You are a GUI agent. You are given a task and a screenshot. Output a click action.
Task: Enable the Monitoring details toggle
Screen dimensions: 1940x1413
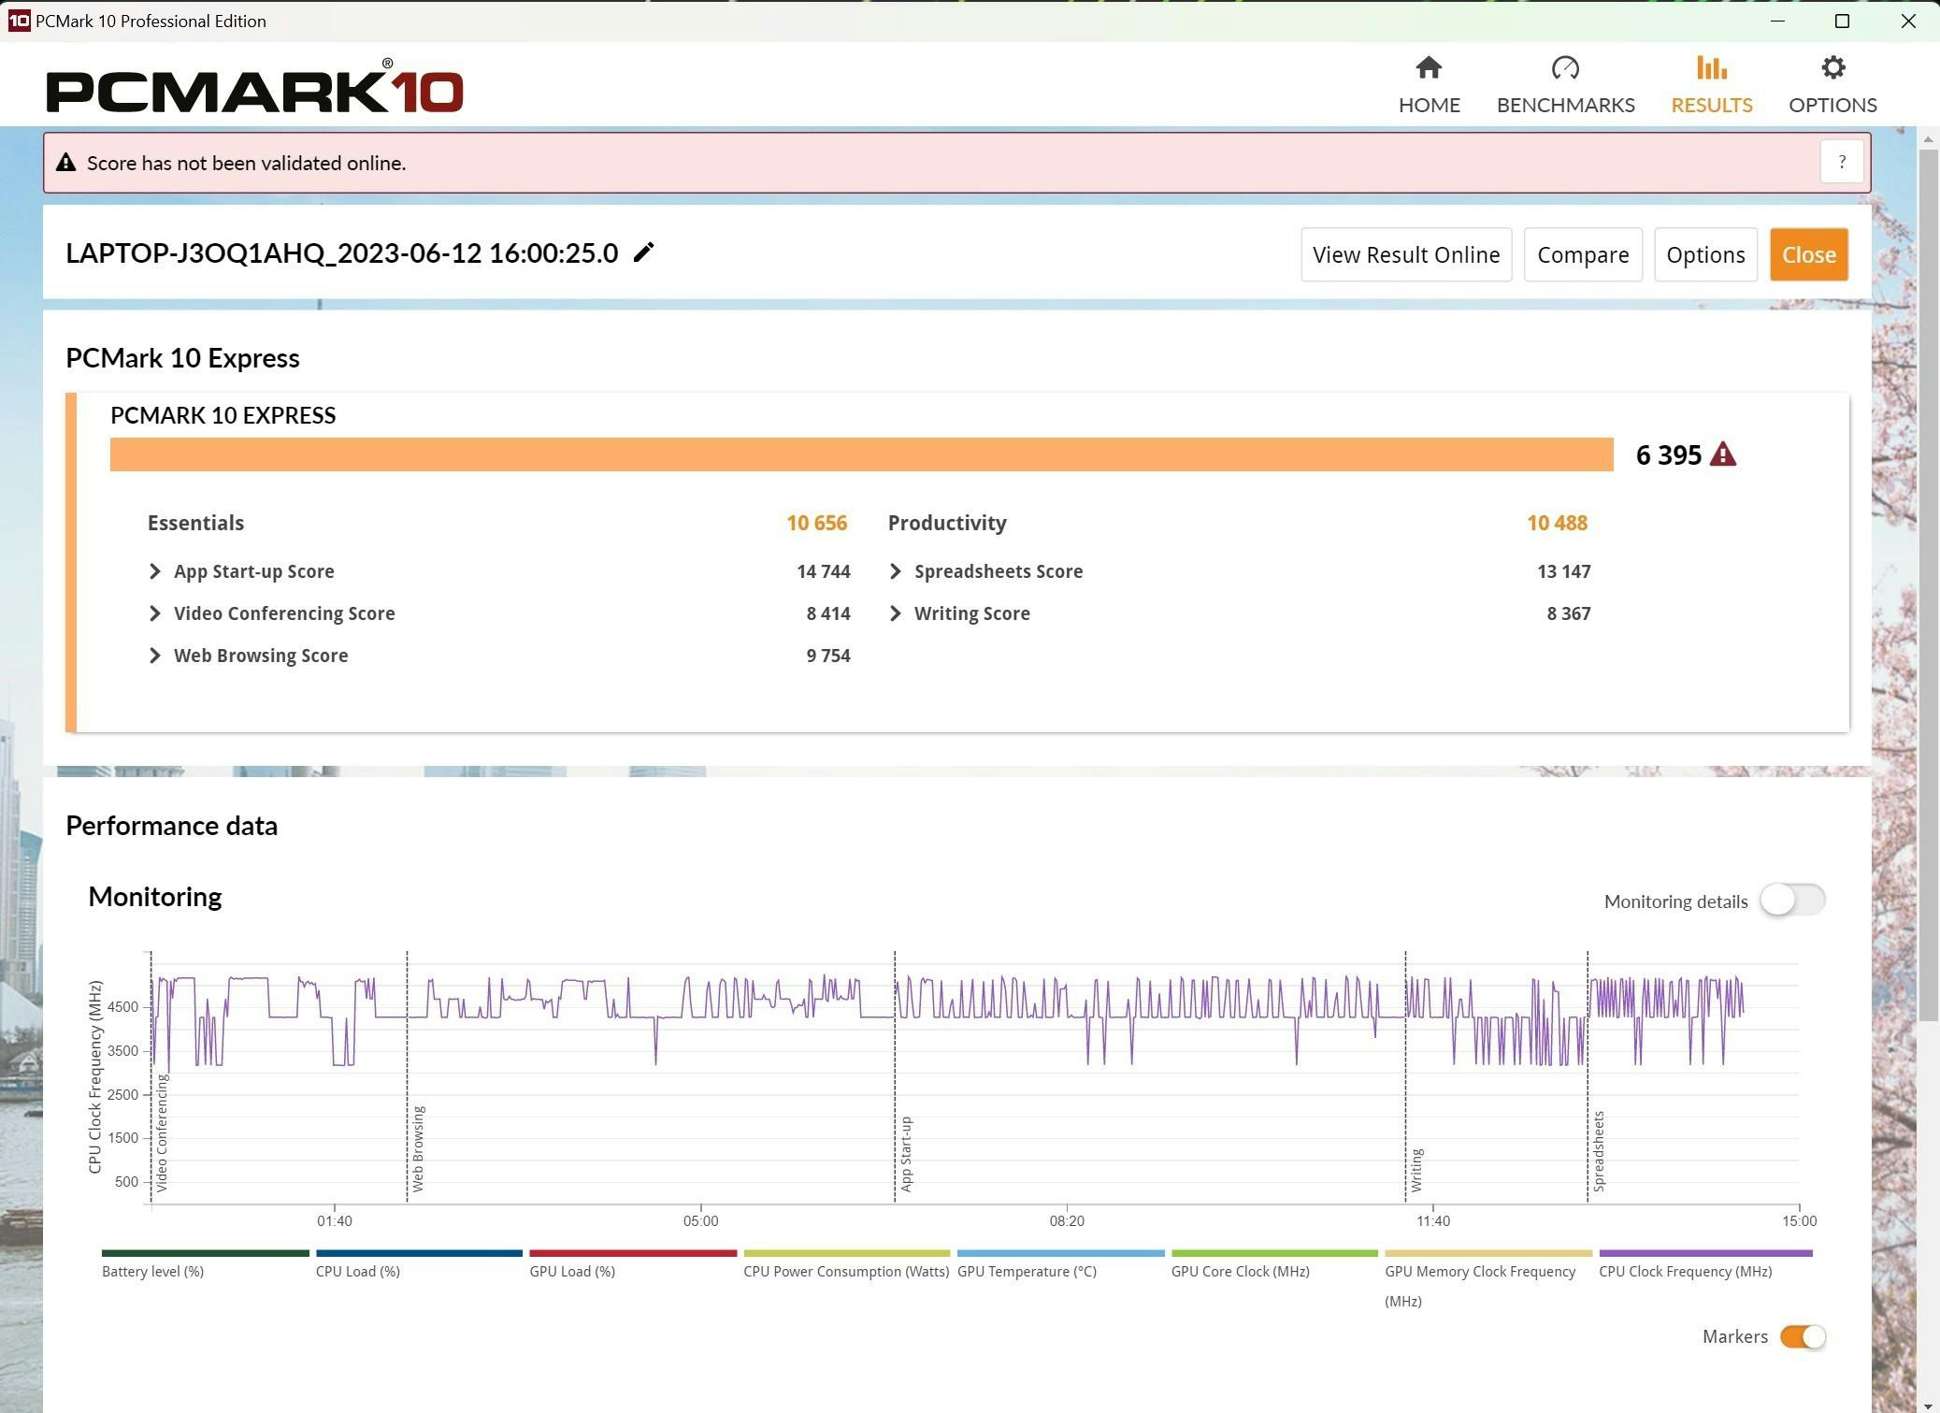click(x=1791, y=901)
